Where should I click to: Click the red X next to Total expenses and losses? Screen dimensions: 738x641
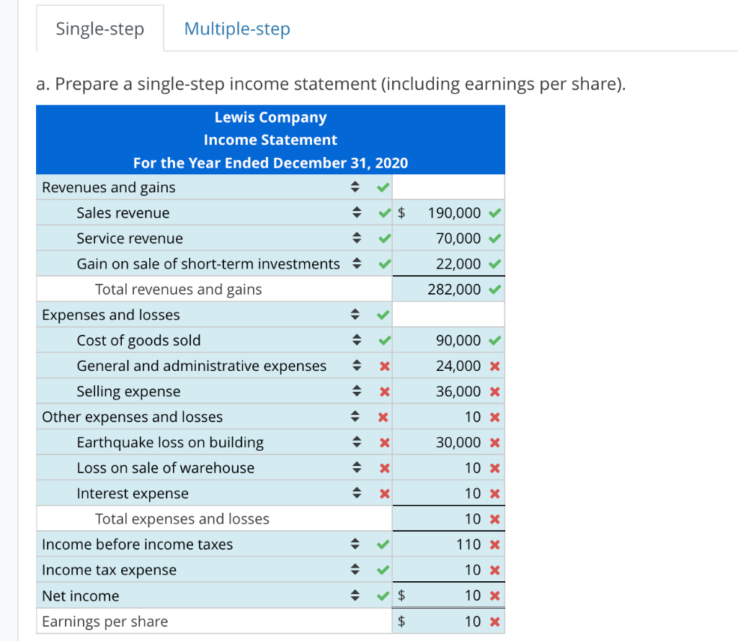[x=496, y=519]
